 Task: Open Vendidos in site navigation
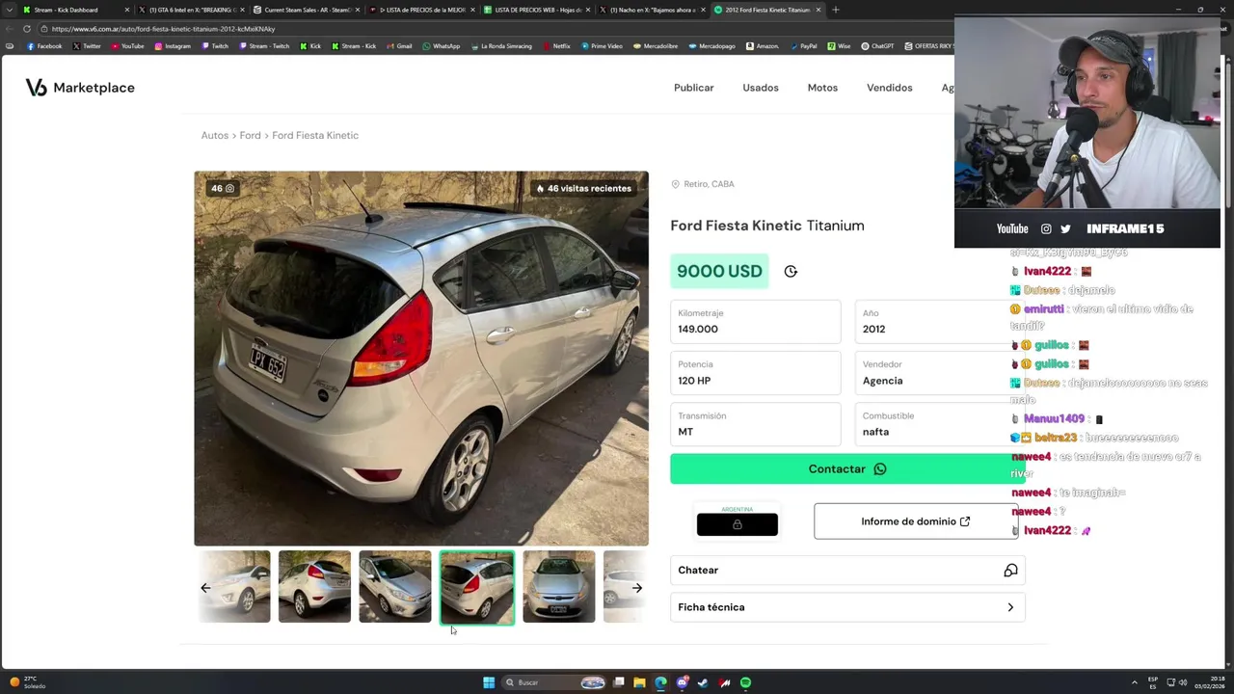(889, 88)
